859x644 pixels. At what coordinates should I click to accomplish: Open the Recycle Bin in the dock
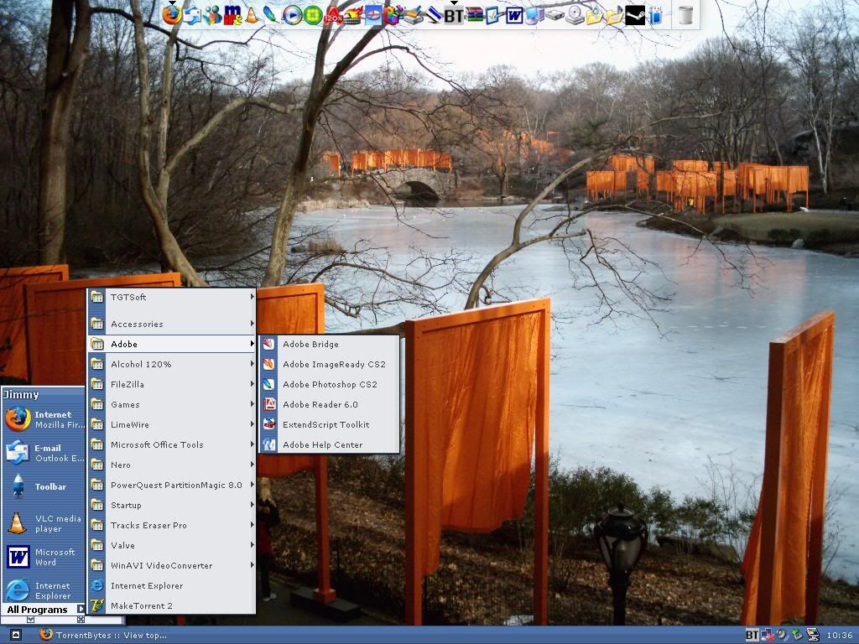685,14
